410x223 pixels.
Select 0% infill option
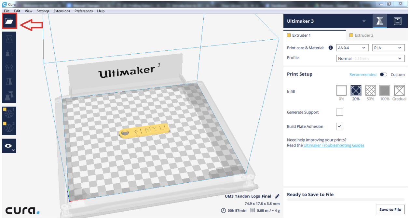(341, 91)
